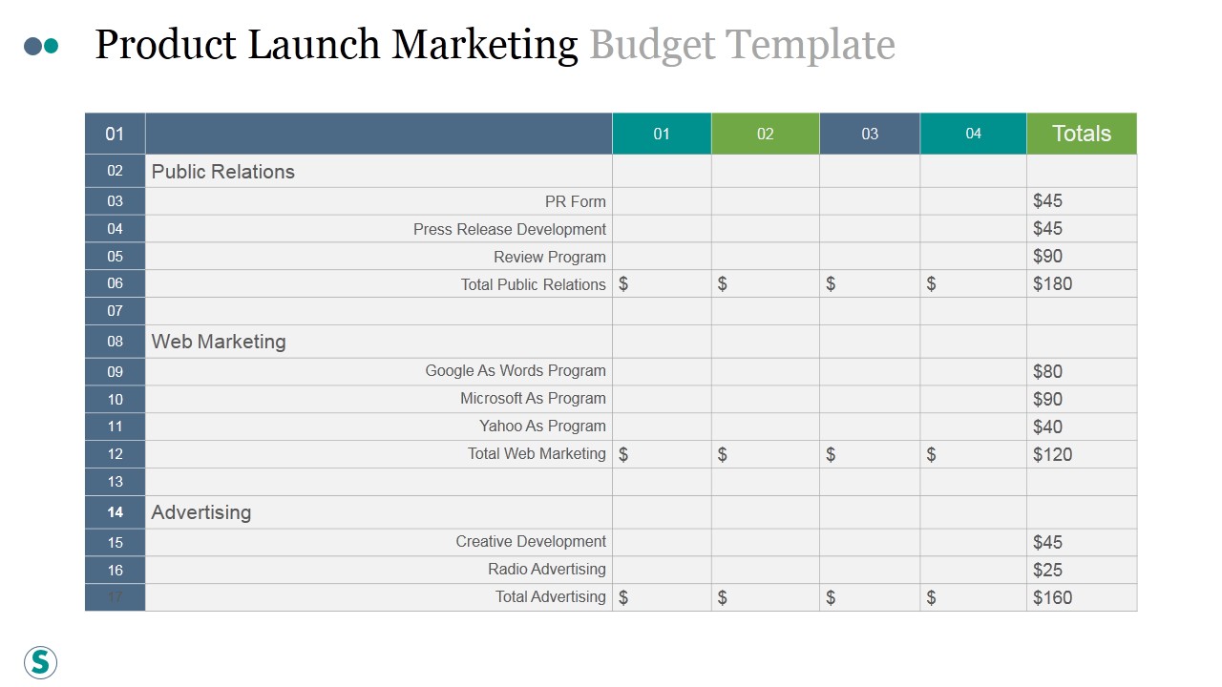Click row number 11 cell

[115, 427]
